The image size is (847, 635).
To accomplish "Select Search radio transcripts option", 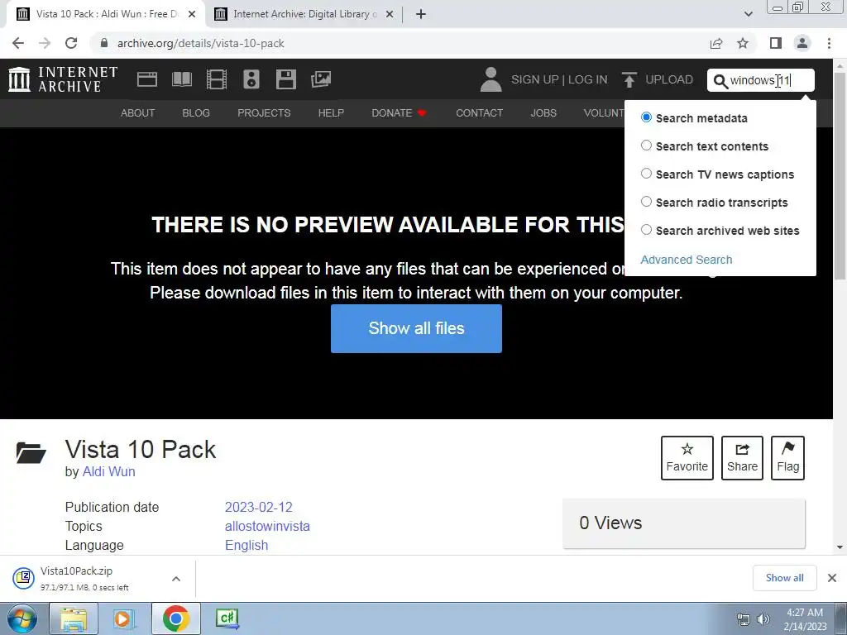I will pos(646,202).
